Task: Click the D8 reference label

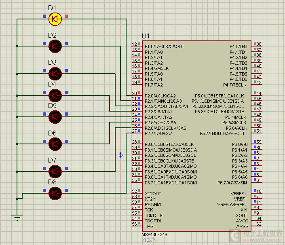Action: point(52,182)
